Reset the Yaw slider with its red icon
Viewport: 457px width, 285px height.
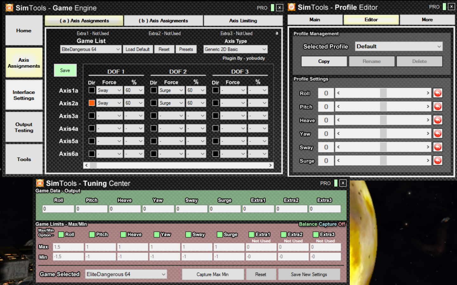tap(438, 133)
